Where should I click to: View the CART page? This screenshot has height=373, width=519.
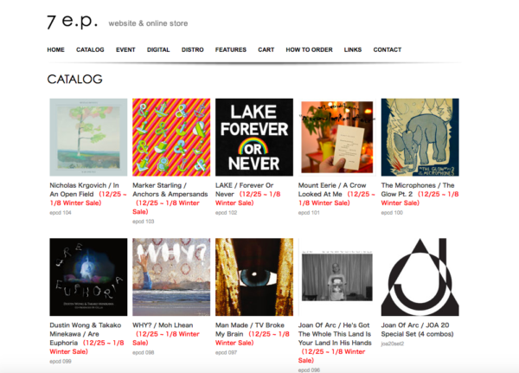(266, 49)
